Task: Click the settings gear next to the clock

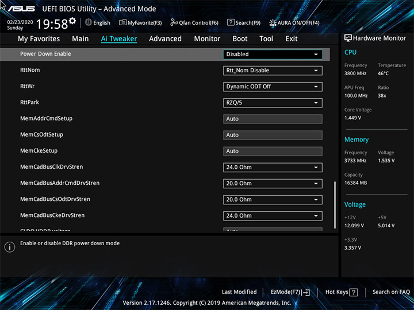Action: [x=72, y=21]
